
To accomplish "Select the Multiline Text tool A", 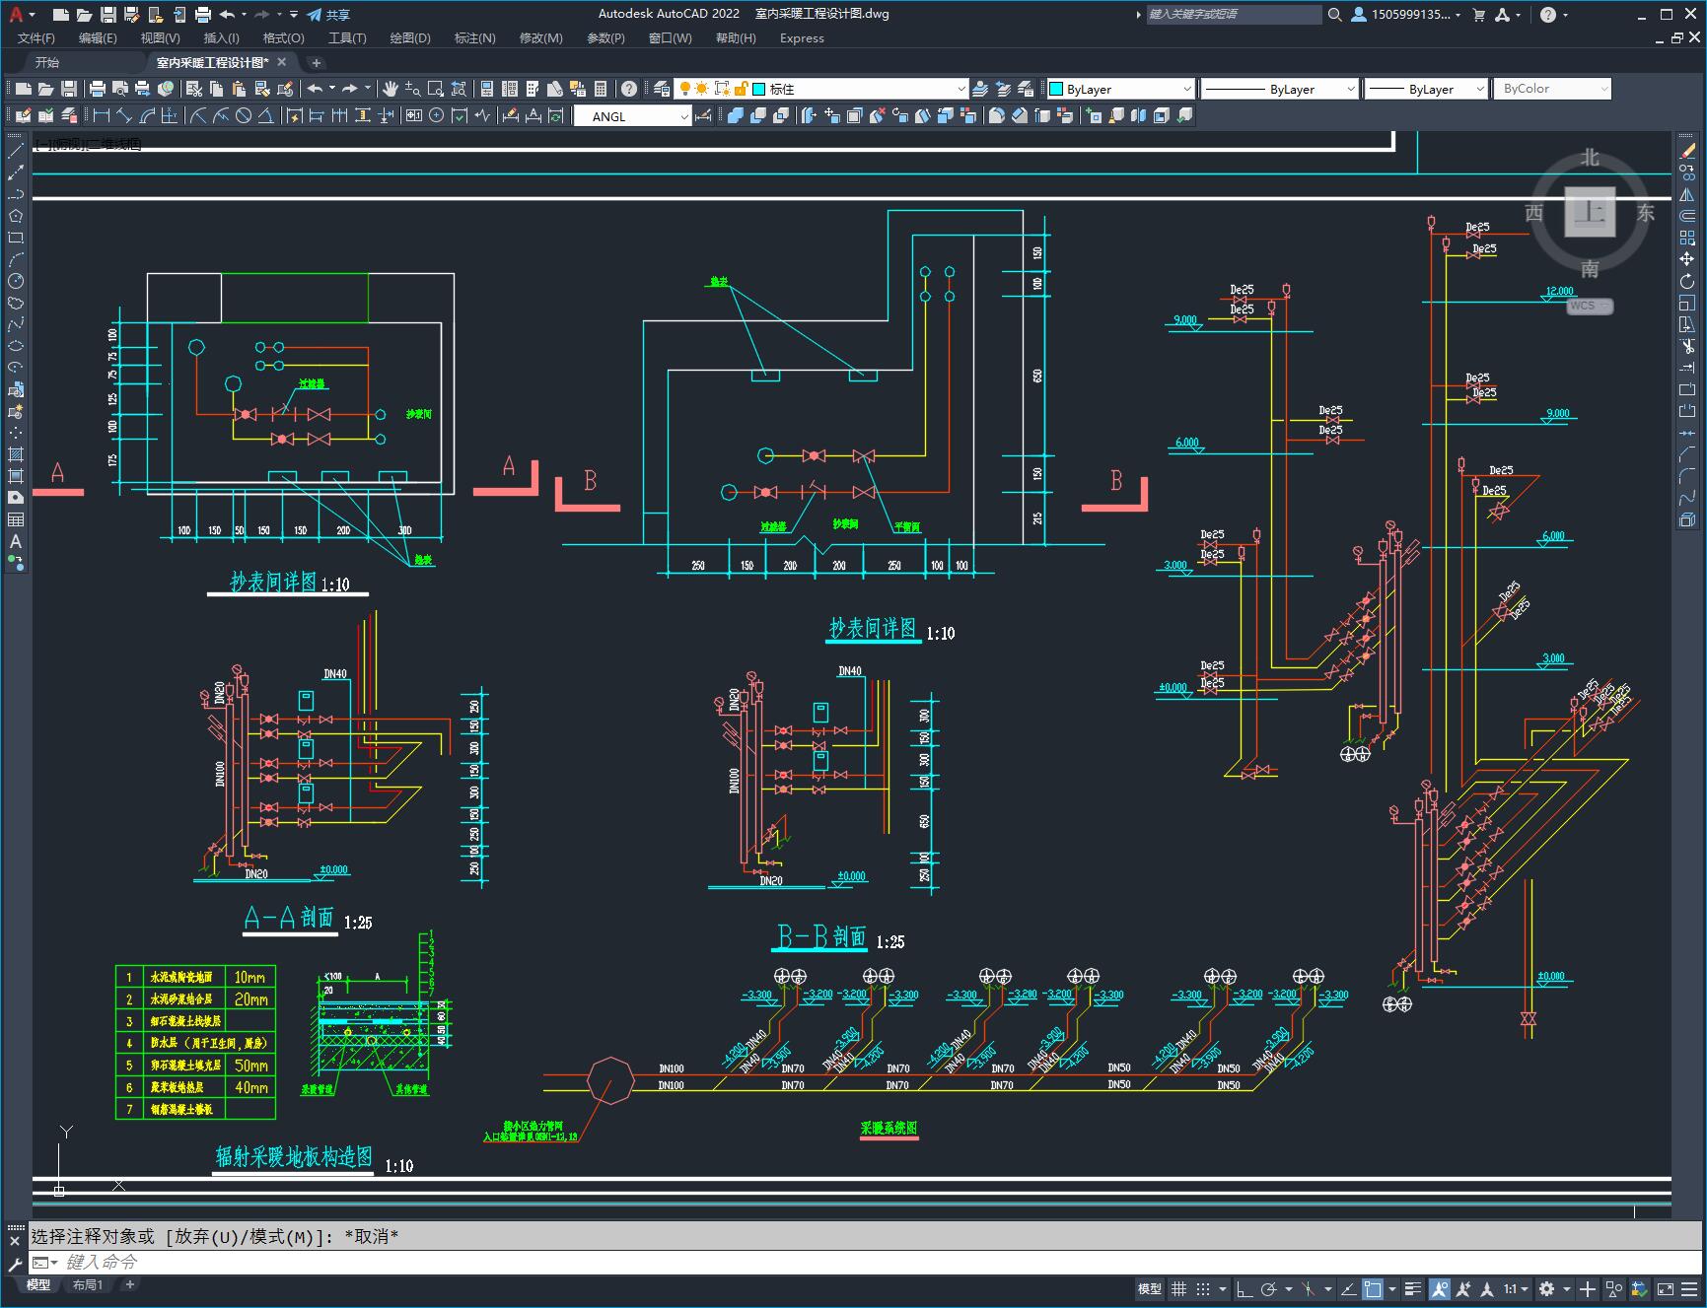I will coord(16,541).
